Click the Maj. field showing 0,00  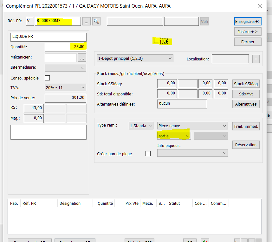click(34, 119)
